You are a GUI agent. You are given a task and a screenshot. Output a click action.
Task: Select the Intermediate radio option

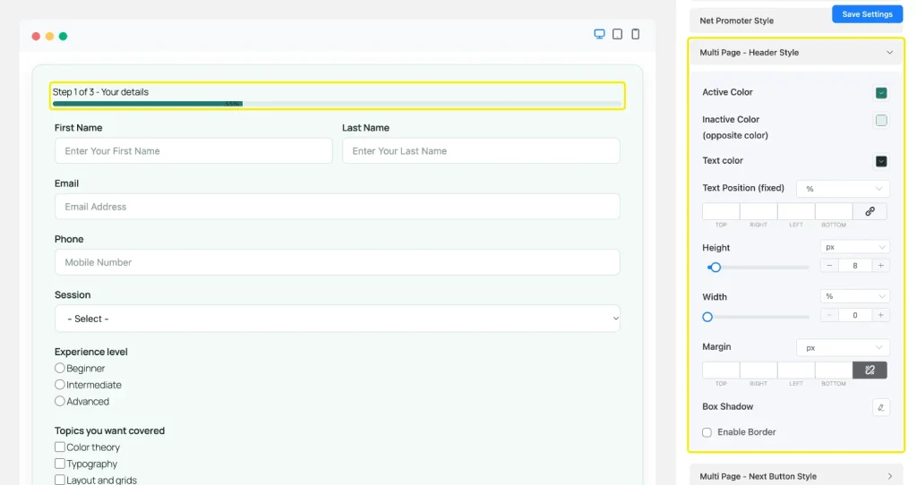60,385
